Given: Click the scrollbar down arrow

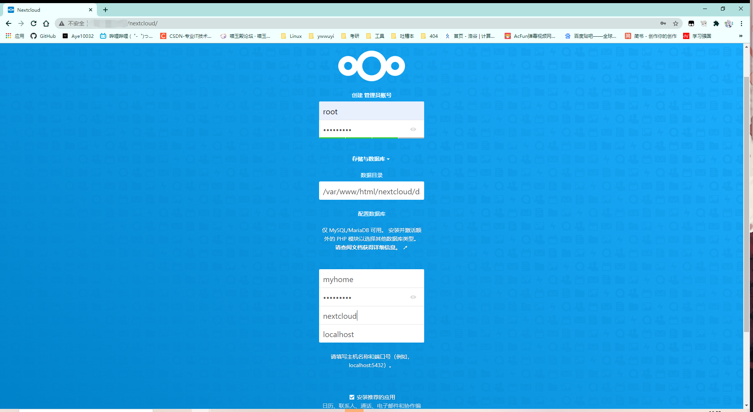Looking at the screenshot, I should tap(747, 406).
